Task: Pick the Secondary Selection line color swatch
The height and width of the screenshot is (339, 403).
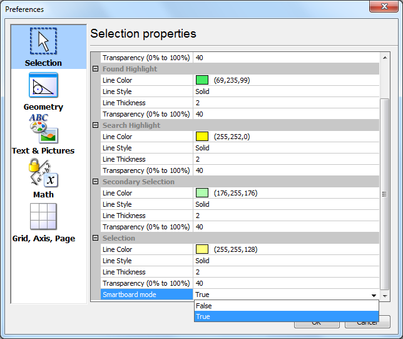Action: tap(201, 193)
